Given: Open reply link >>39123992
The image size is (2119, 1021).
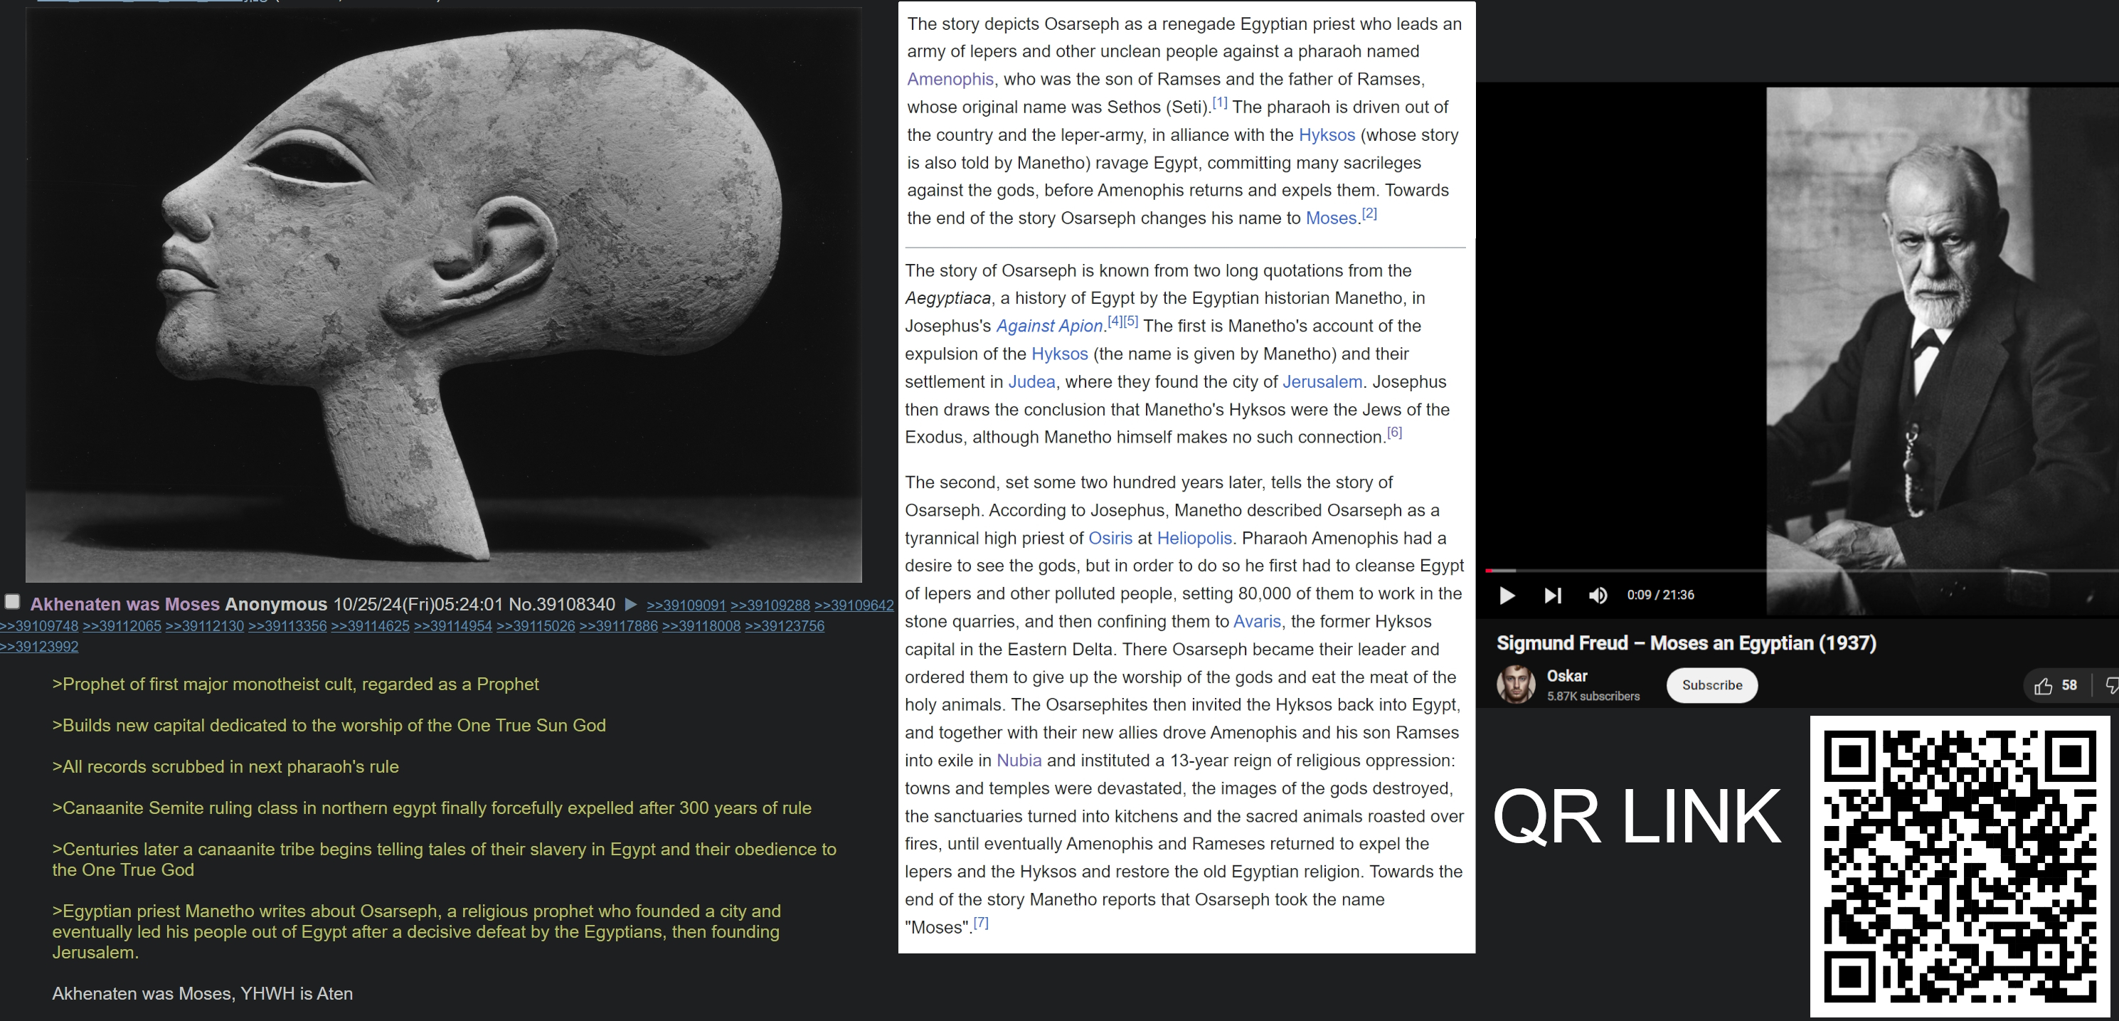Looking at the screenshot, I should coord(40,647).
